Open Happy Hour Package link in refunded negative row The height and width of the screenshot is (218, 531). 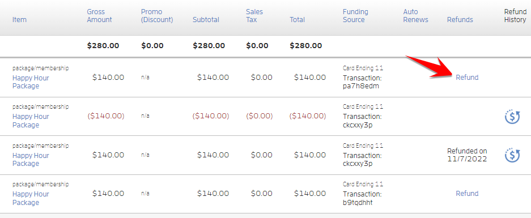[31, 121]
